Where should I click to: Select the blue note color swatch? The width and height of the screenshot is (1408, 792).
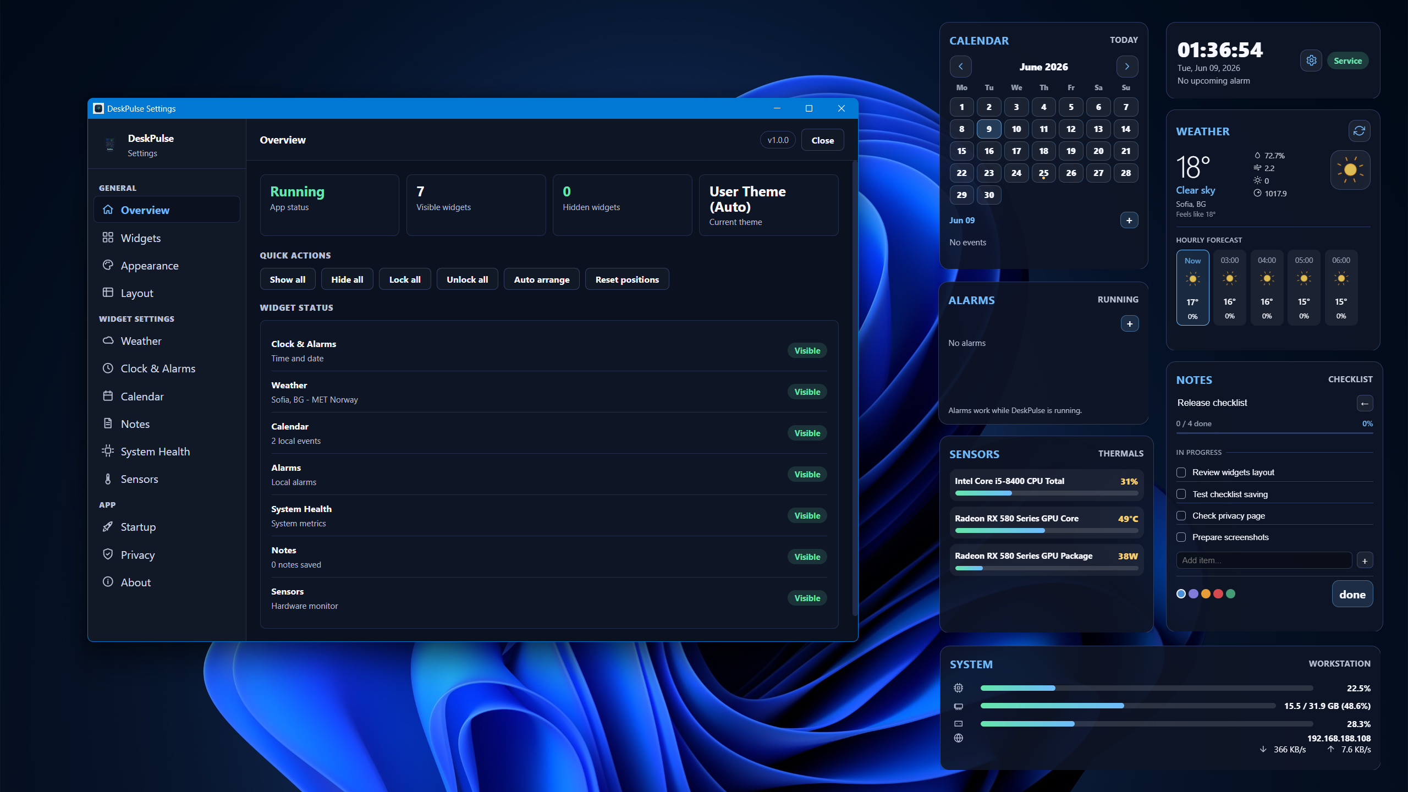[x=1181, y=593]
